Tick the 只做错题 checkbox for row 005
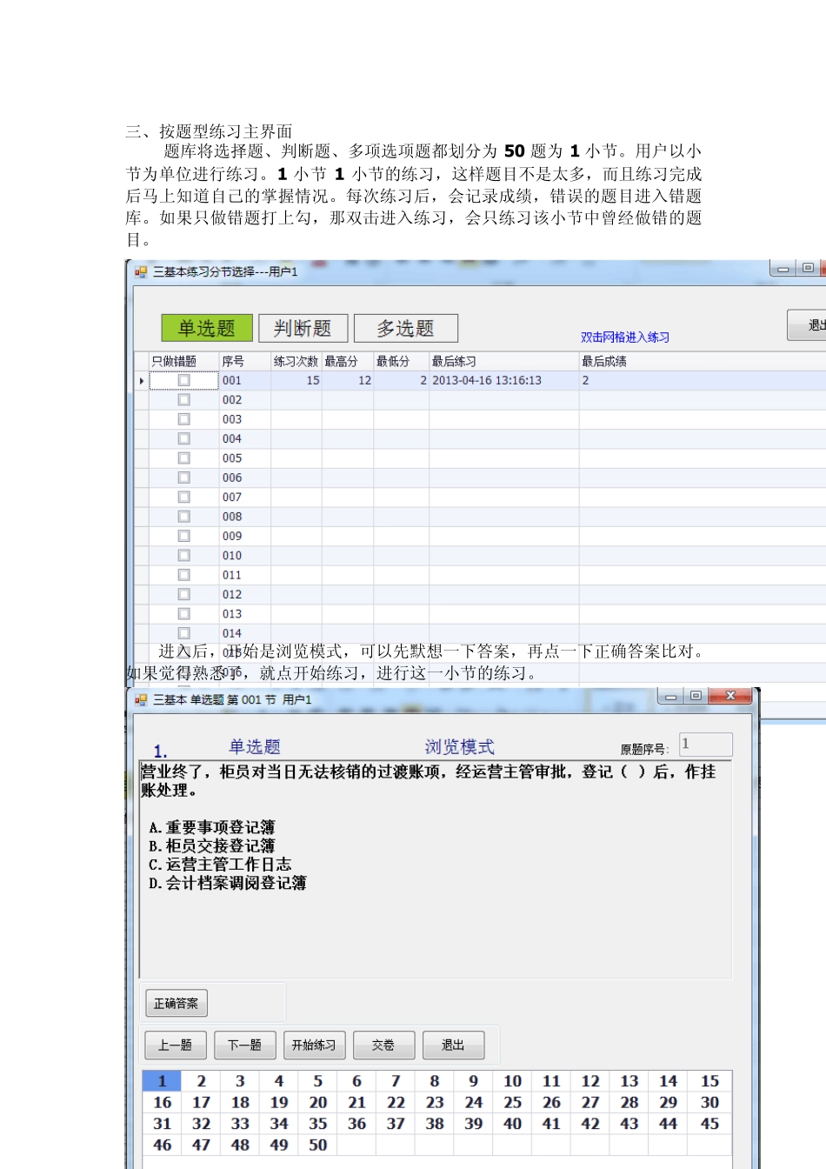The image size is (826, 1169). 183,458
